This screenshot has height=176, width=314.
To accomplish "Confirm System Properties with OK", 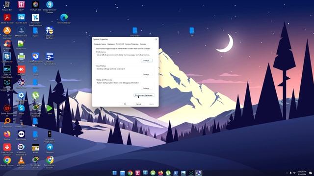I will [125, 104].
